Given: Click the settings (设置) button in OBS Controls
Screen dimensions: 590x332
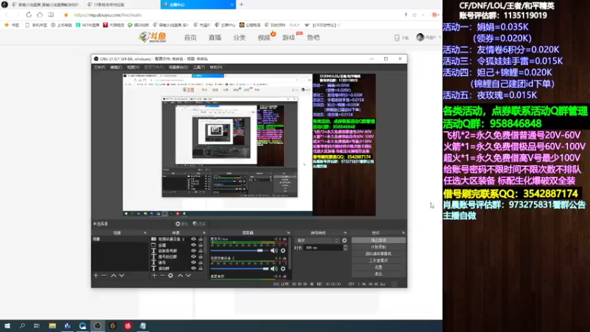Looking at the screenshot, I should (378, 267).
